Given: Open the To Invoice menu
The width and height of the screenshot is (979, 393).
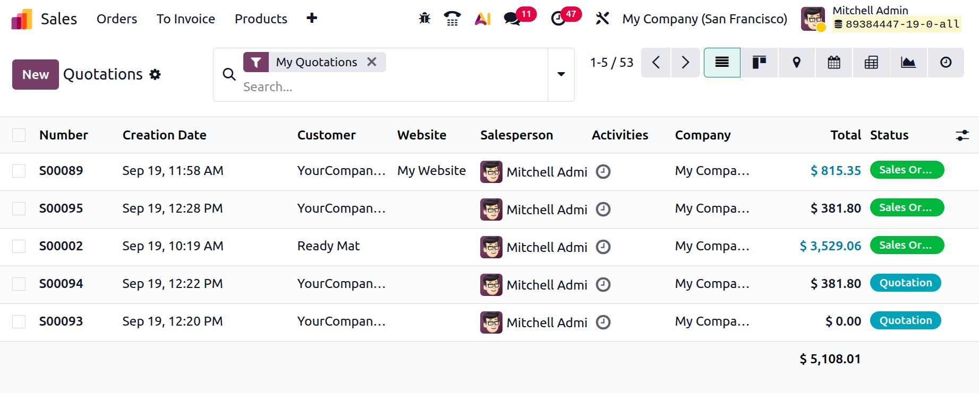Looking at the screenshot, I should 186,19.
